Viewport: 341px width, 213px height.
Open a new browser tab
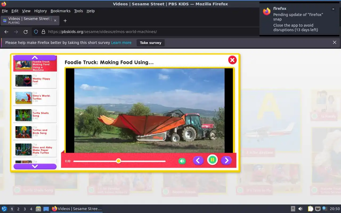coord(65,21)
